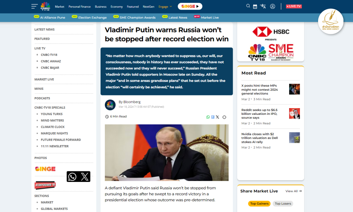Screen dimensions: 353x212
Task: Expand the Engage dropdown menu
Action: 165,6
